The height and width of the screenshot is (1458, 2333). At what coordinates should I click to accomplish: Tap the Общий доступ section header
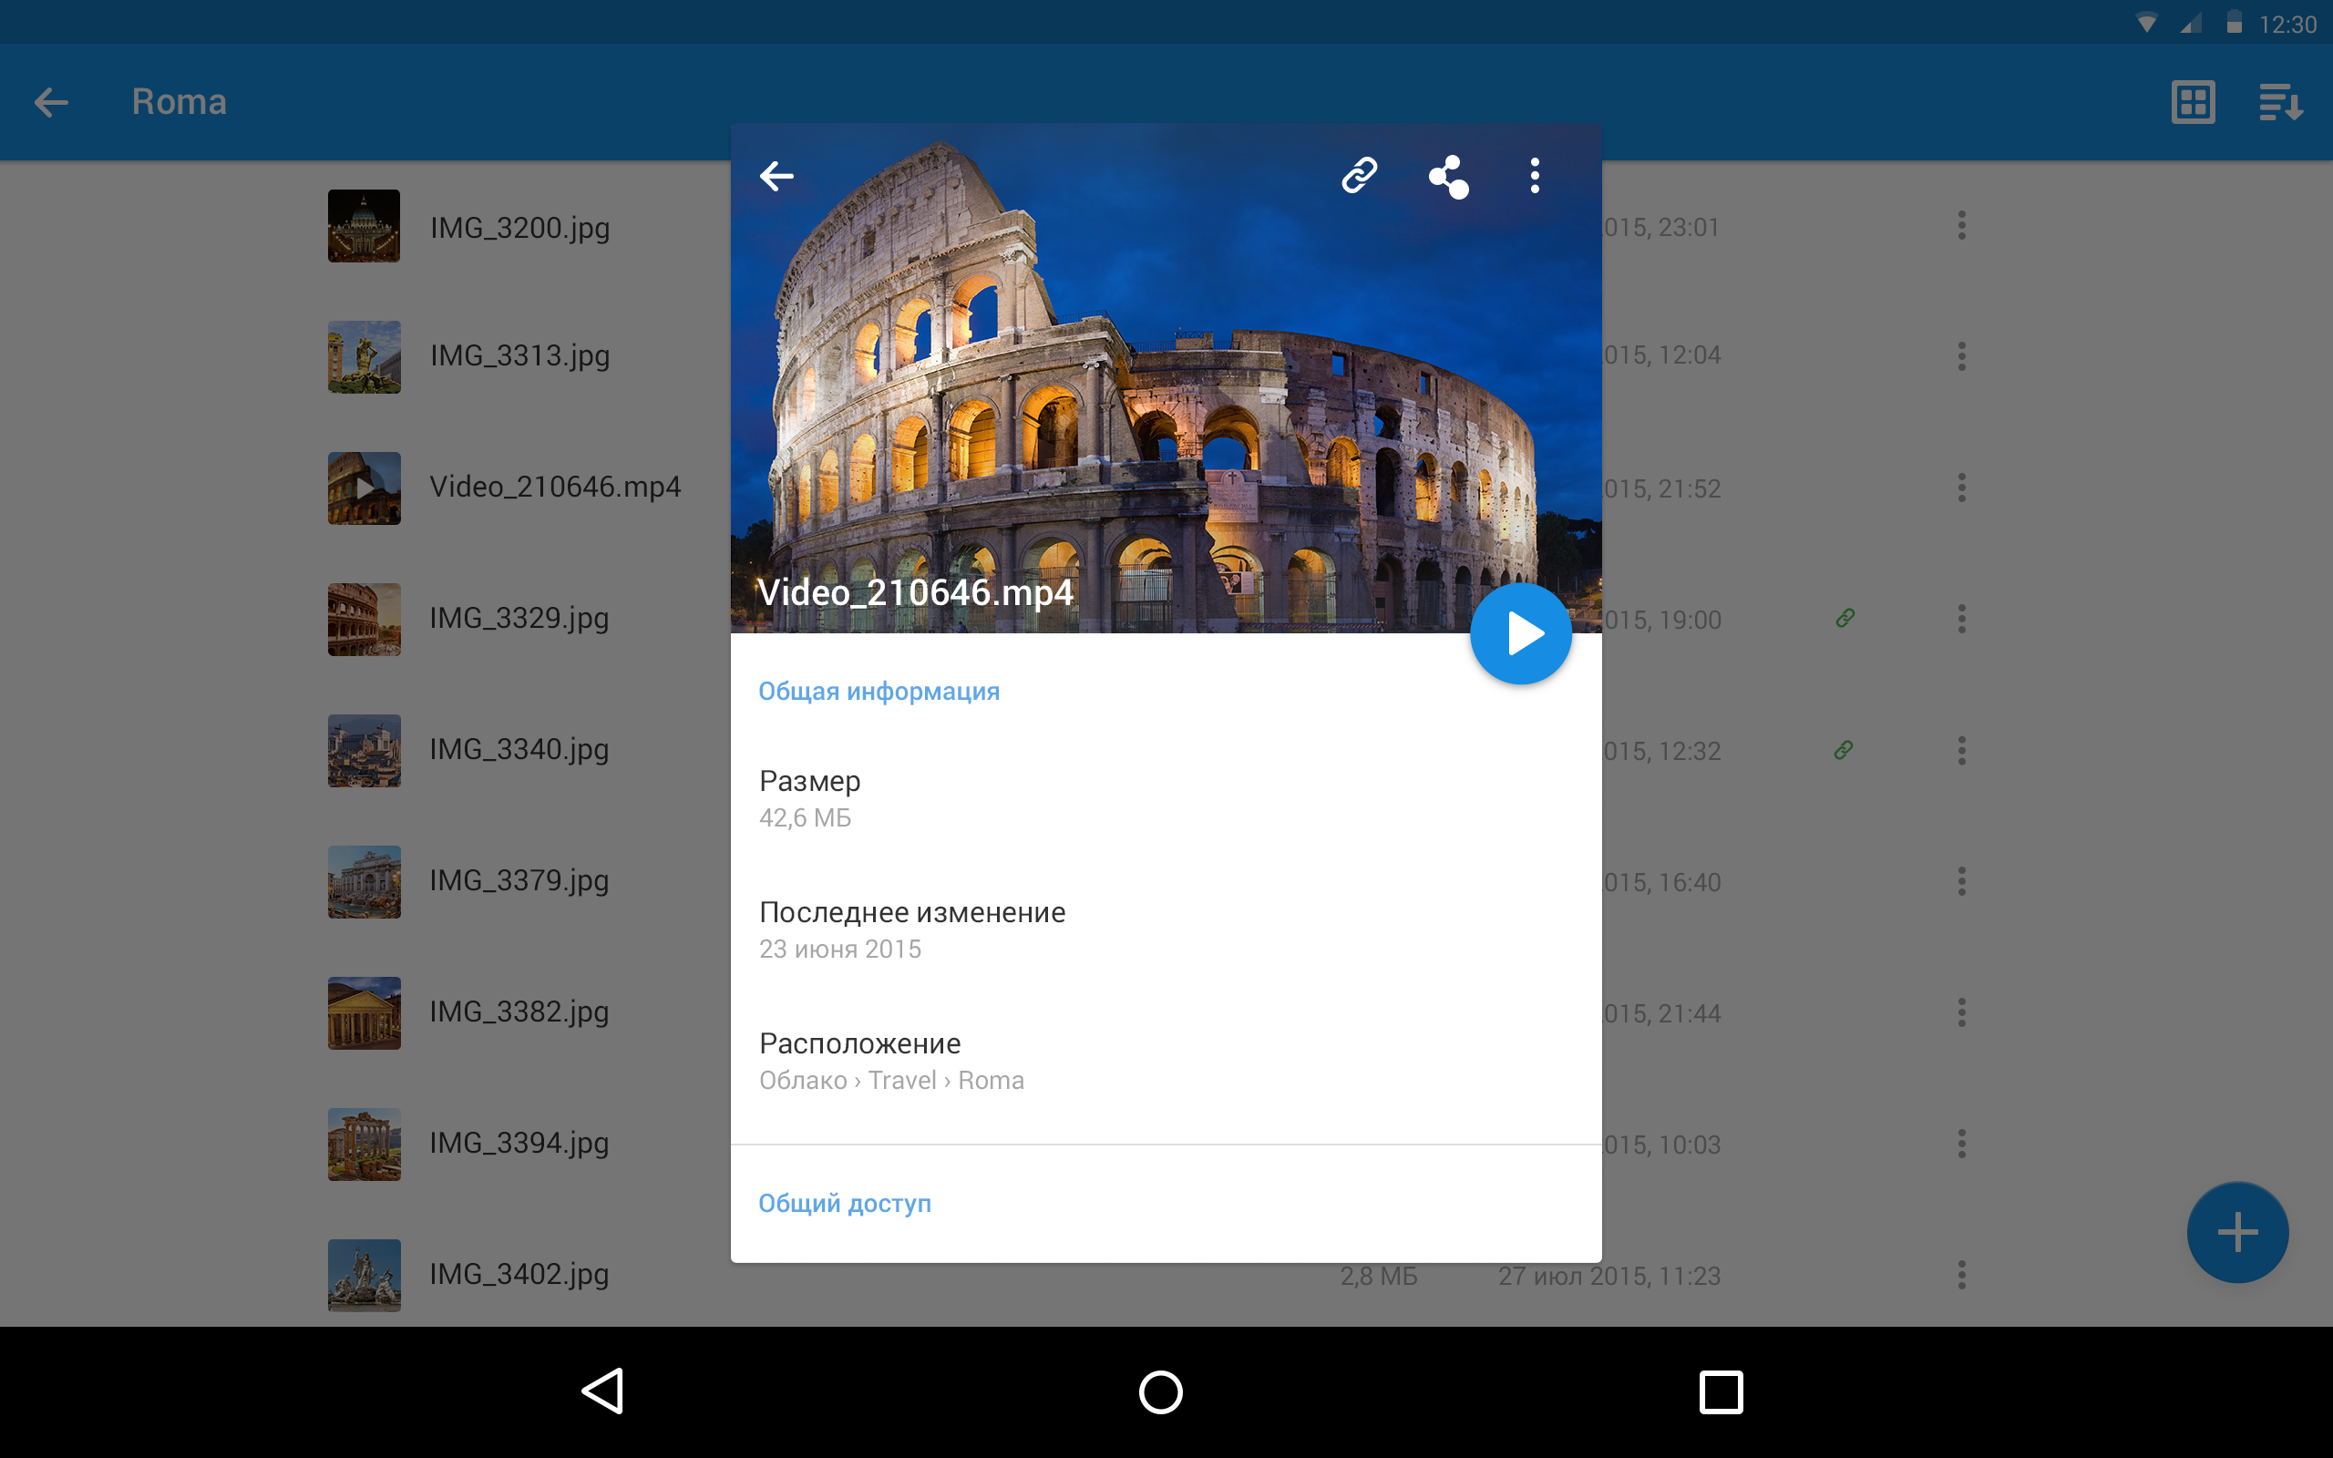[845, 1204]
